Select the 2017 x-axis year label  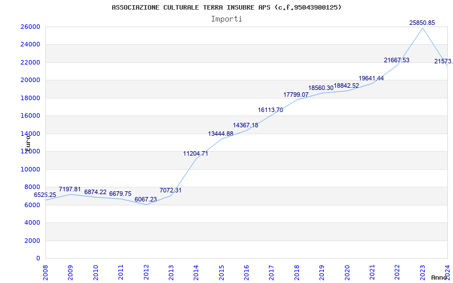pyautogui.click(x=272, y=272)
